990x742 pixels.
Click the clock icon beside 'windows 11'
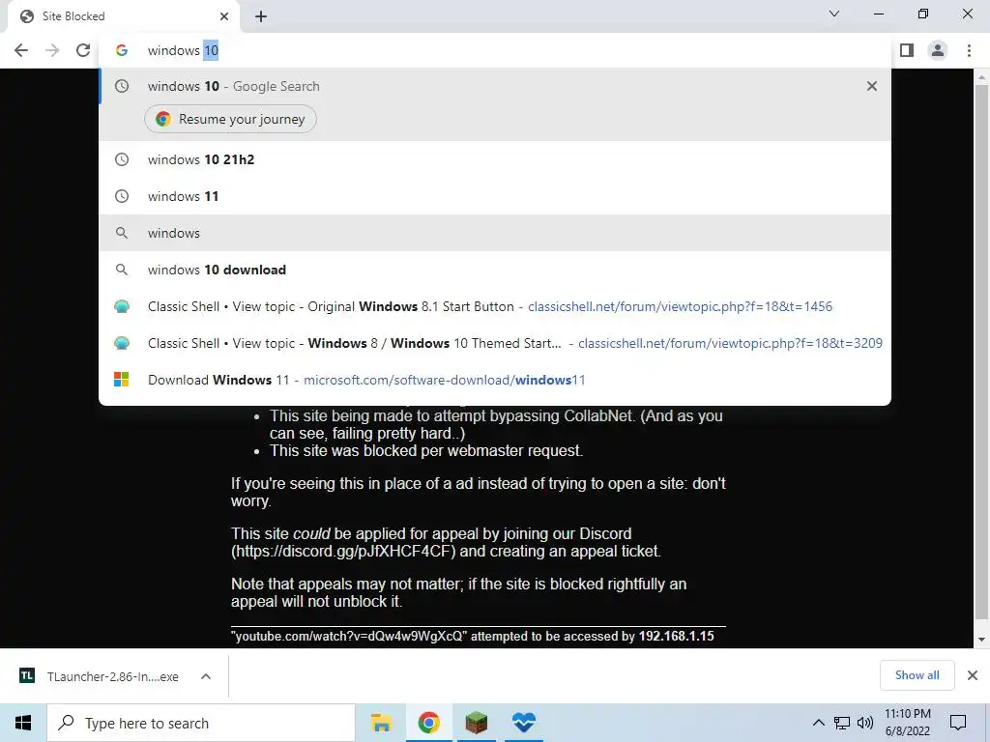[122, 196]
